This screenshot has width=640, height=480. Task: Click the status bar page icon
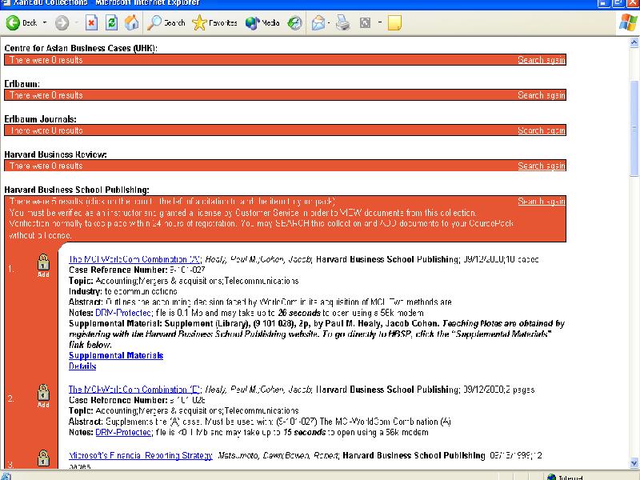click(6, 476)
